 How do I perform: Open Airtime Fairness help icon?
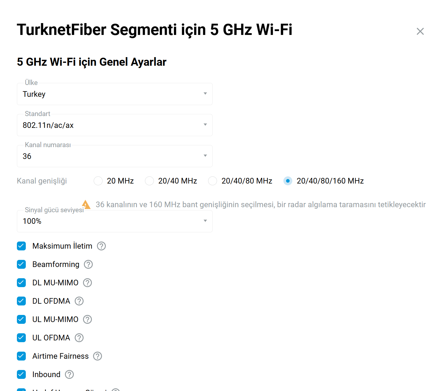tap(98, 356)
